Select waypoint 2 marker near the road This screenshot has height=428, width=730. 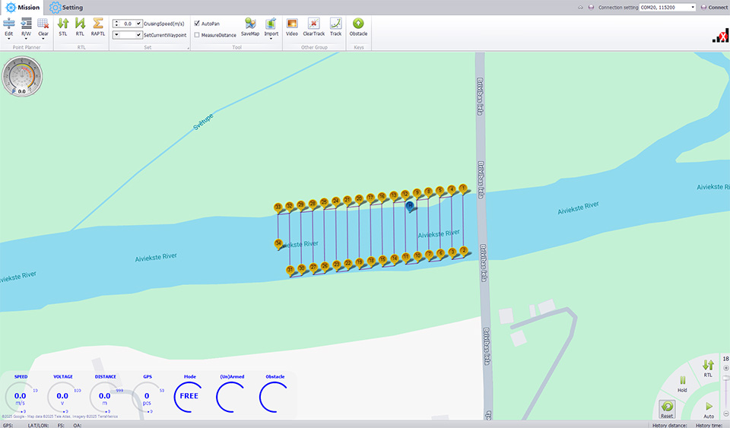(464, 251)
